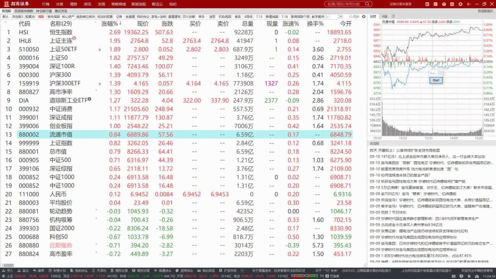
Task: Sort by 换手% column header
Action: (315, 24)
